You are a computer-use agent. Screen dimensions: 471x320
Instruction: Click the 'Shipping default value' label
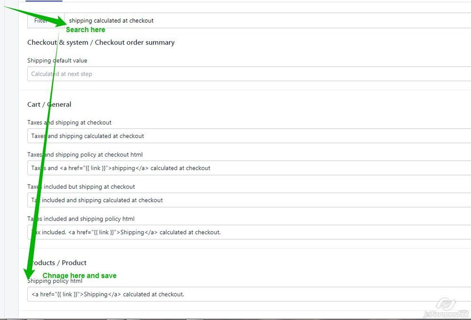[57, 60]
